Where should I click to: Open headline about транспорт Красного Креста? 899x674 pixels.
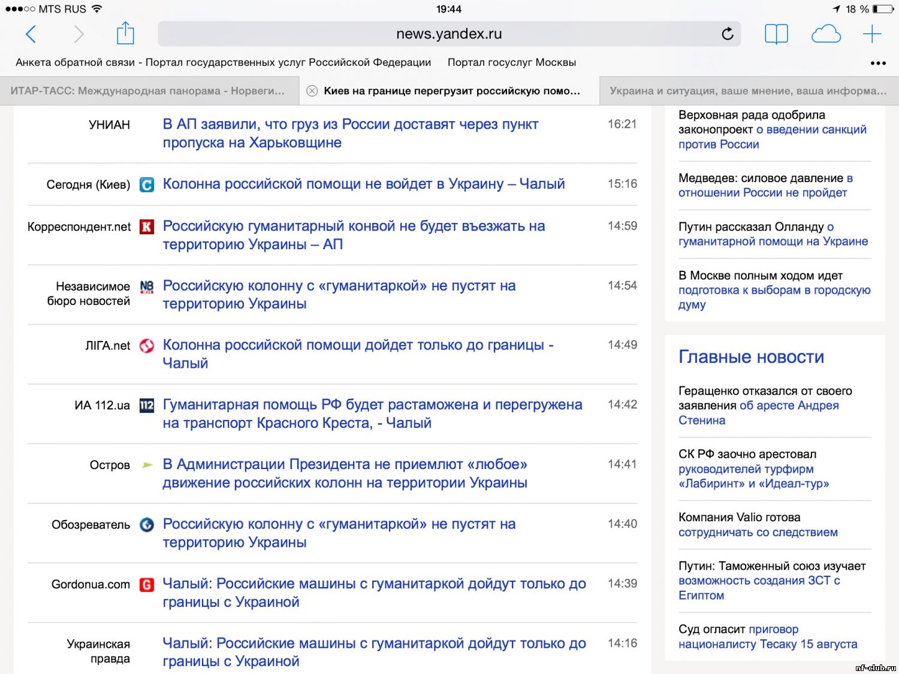pyautogui.click(x=372, y=413)
